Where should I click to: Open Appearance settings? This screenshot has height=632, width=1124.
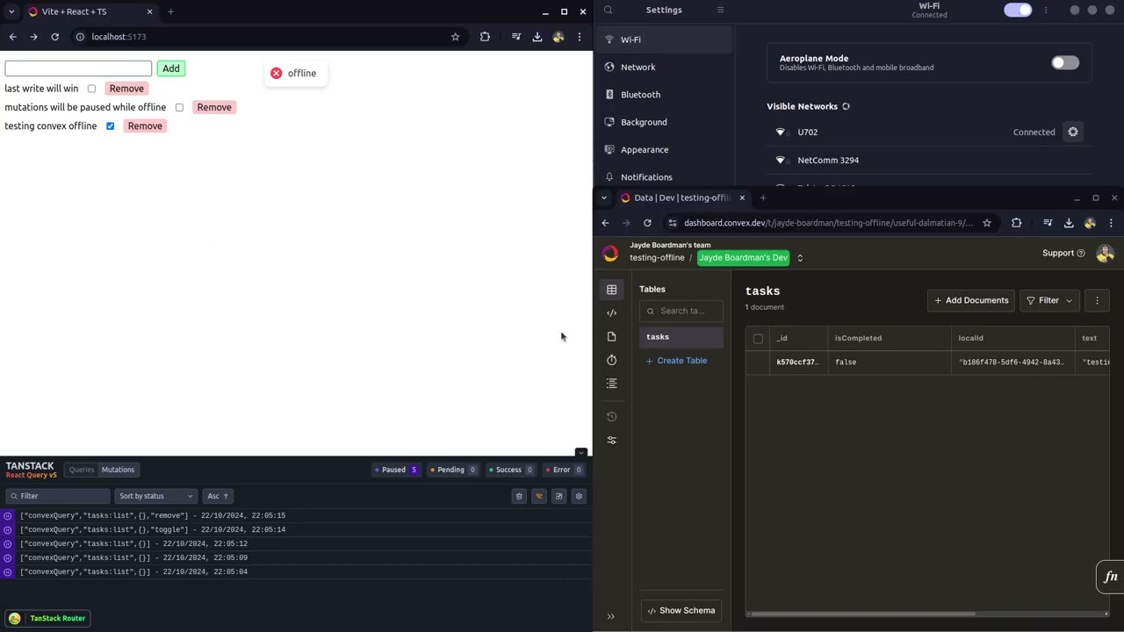[x=664, y=149]
